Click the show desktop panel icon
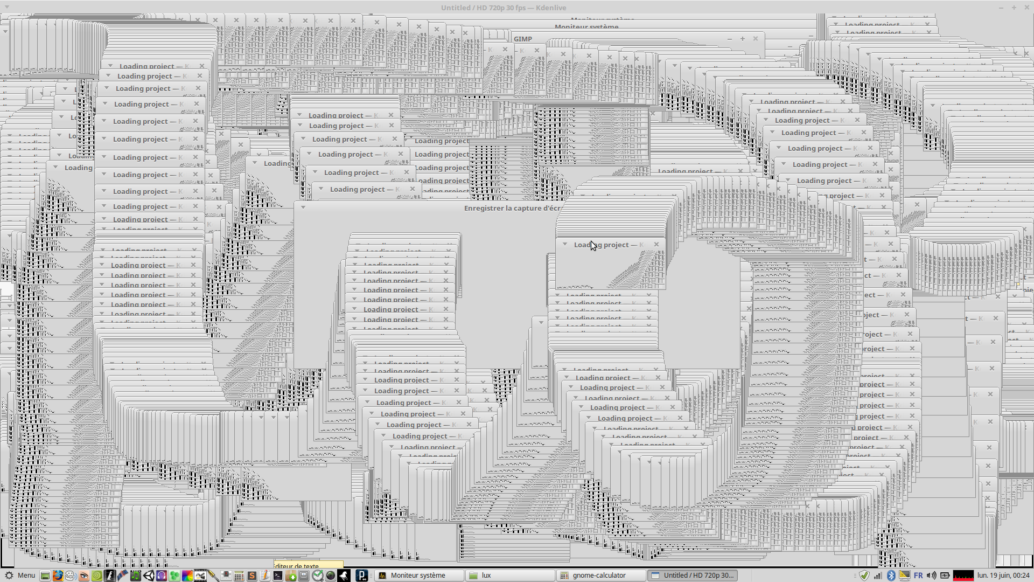 (45, 576)
